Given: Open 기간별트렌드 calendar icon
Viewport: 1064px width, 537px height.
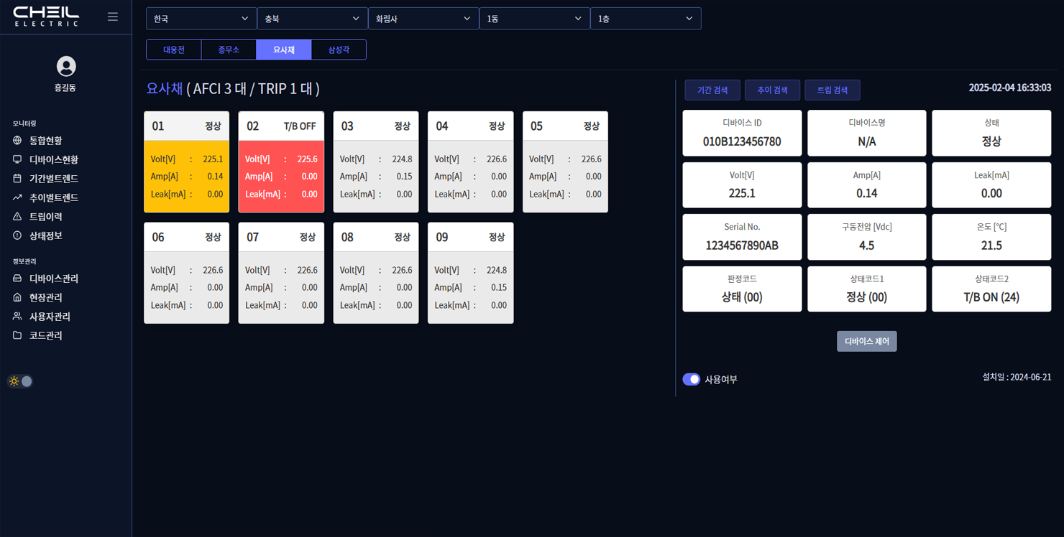Looking at the screenshot, I should (17, 178).
